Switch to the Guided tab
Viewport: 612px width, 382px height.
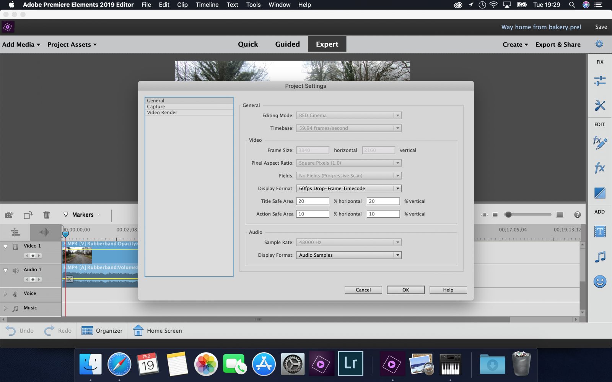tap(288, 44)
